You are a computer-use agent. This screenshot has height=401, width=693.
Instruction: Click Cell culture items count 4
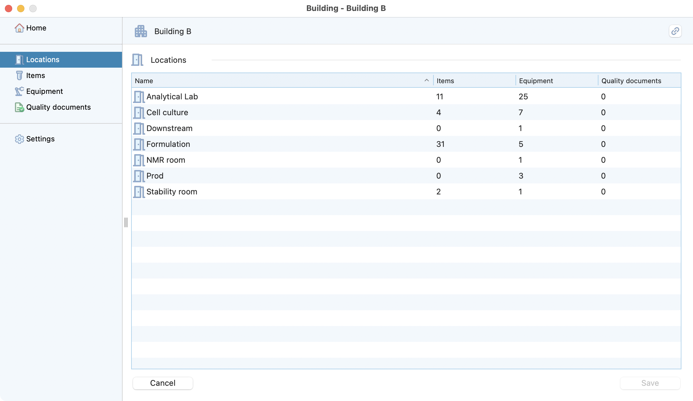[438, 112]
